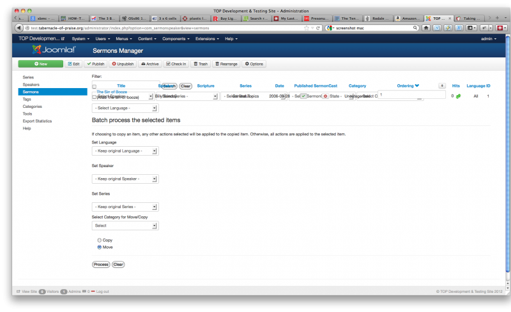
Task: Click the Unpublish toolbar button
Action: (x=123, y=64)
